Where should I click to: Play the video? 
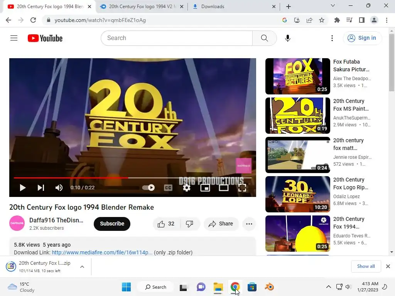22,188
